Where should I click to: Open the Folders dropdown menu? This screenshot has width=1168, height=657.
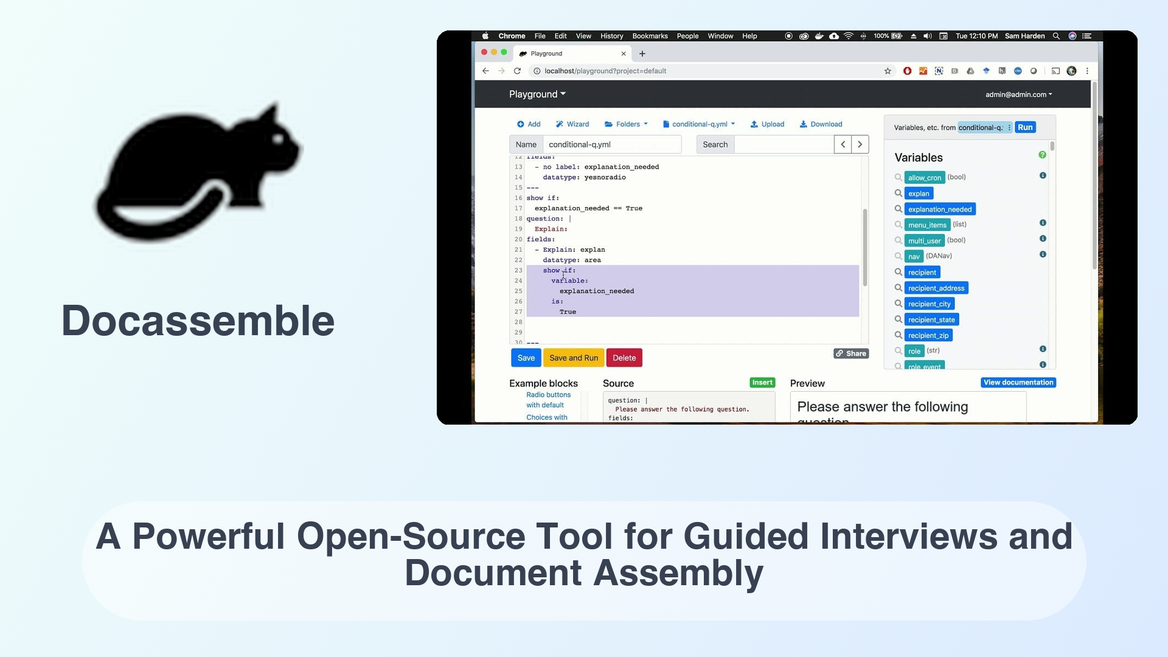630,123
